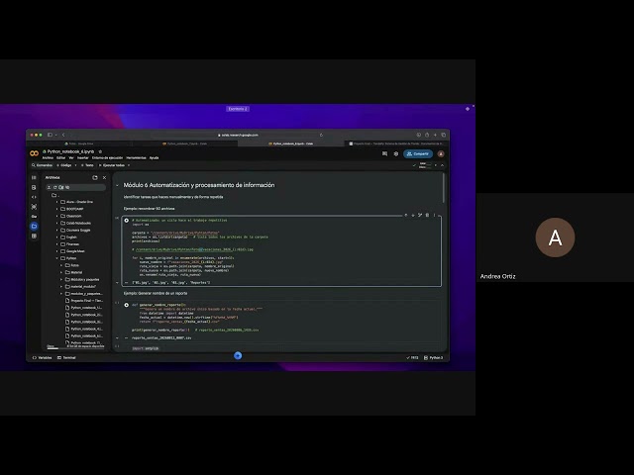Open Entorno de ejecución menu

click(107, 158)
